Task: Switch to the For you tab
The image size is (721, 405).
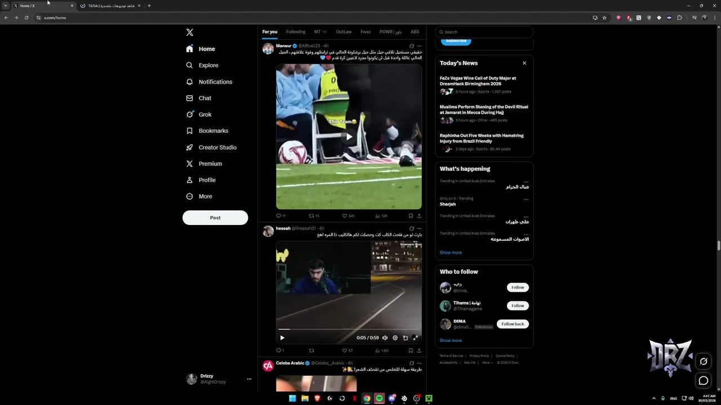Action: tap(270, 32)
